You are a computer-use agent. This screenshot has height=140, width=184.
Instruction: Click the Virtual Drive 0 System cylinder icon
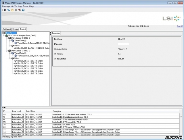click(x=16, y=43)
